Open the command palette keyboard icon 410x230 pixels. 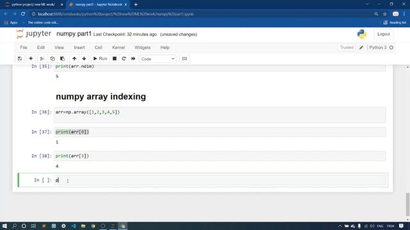(184, 59)
